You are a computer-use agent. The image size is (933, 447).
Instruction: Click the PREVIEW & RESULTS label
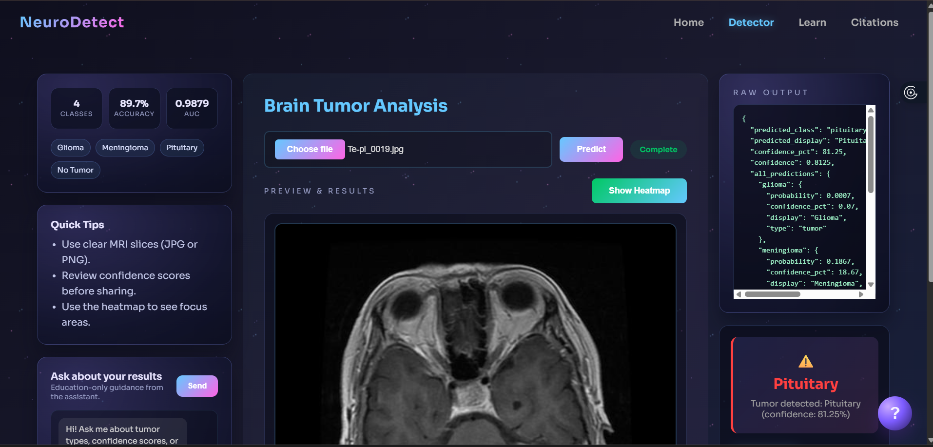point(319,191)
